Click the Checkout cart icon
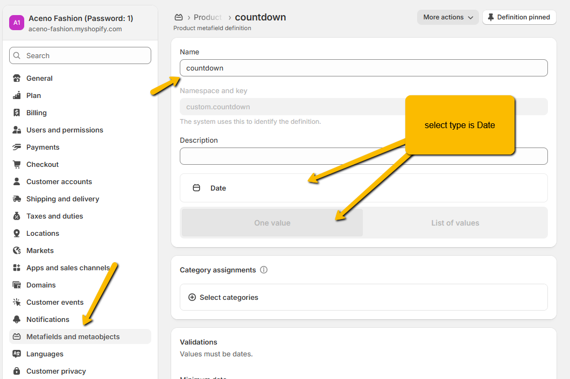The width and height of the screenshot is (570, 379). [x=17, y=164]
